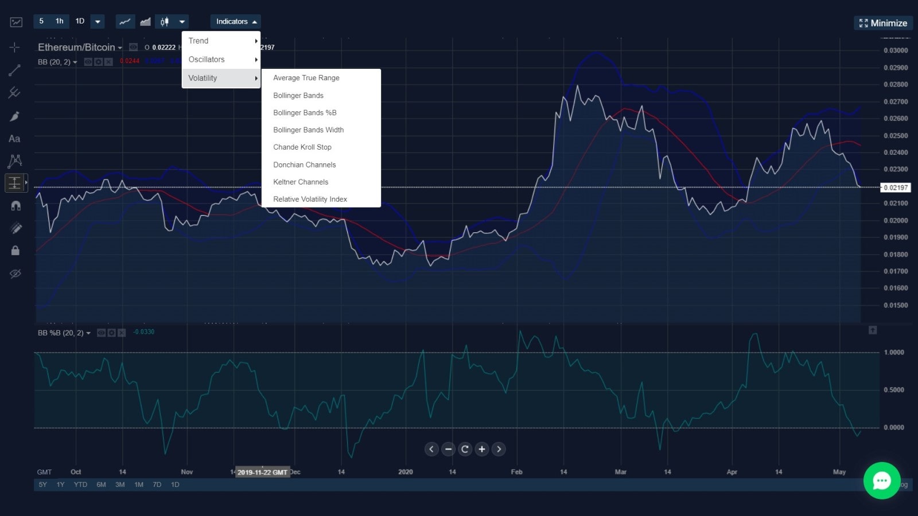Select the XABCD pattern tool

click(15, 161)
